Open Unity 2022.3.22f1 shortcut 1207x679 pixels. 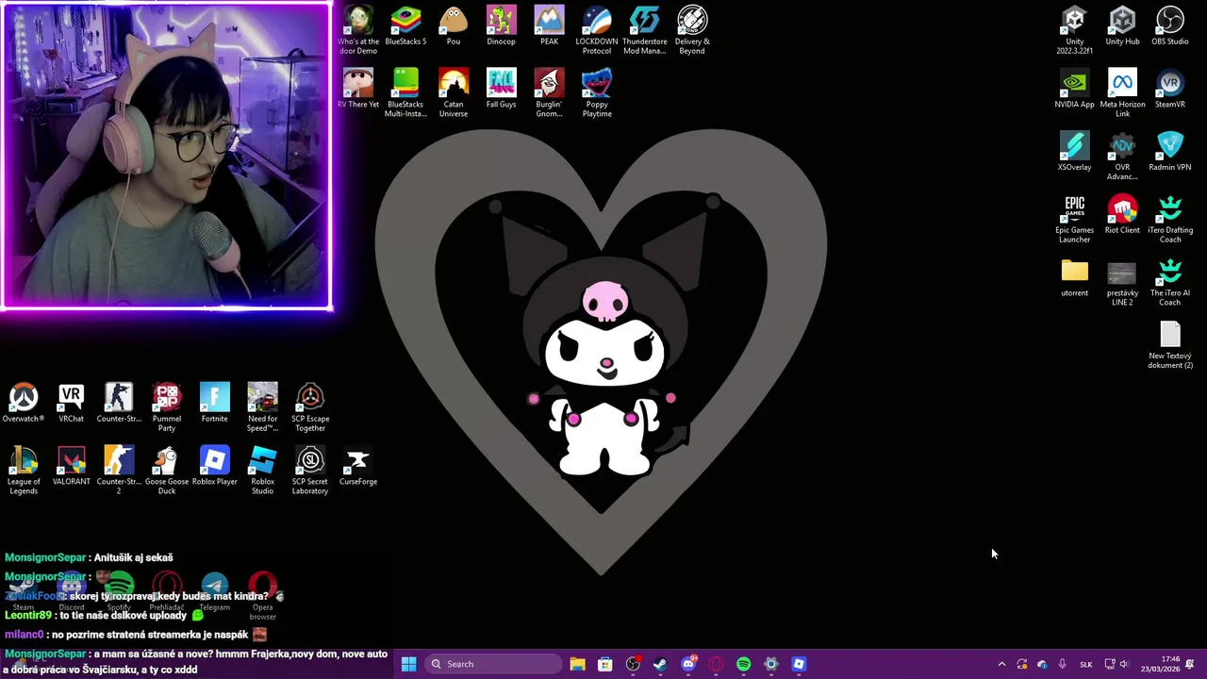coord(1074,29)
